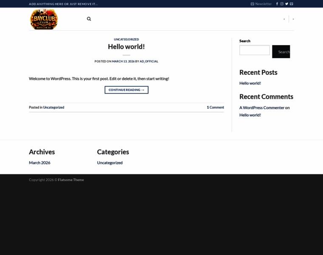Screen dimensions: 323x255
Task: Open the Twitter social icon
Action: pyautogui.click(x=286, y=4)
